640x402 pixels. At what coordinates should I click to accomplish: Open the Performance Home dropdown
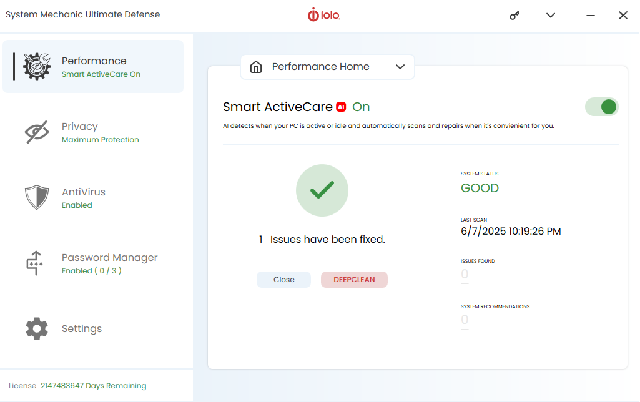tap(327, 67)
